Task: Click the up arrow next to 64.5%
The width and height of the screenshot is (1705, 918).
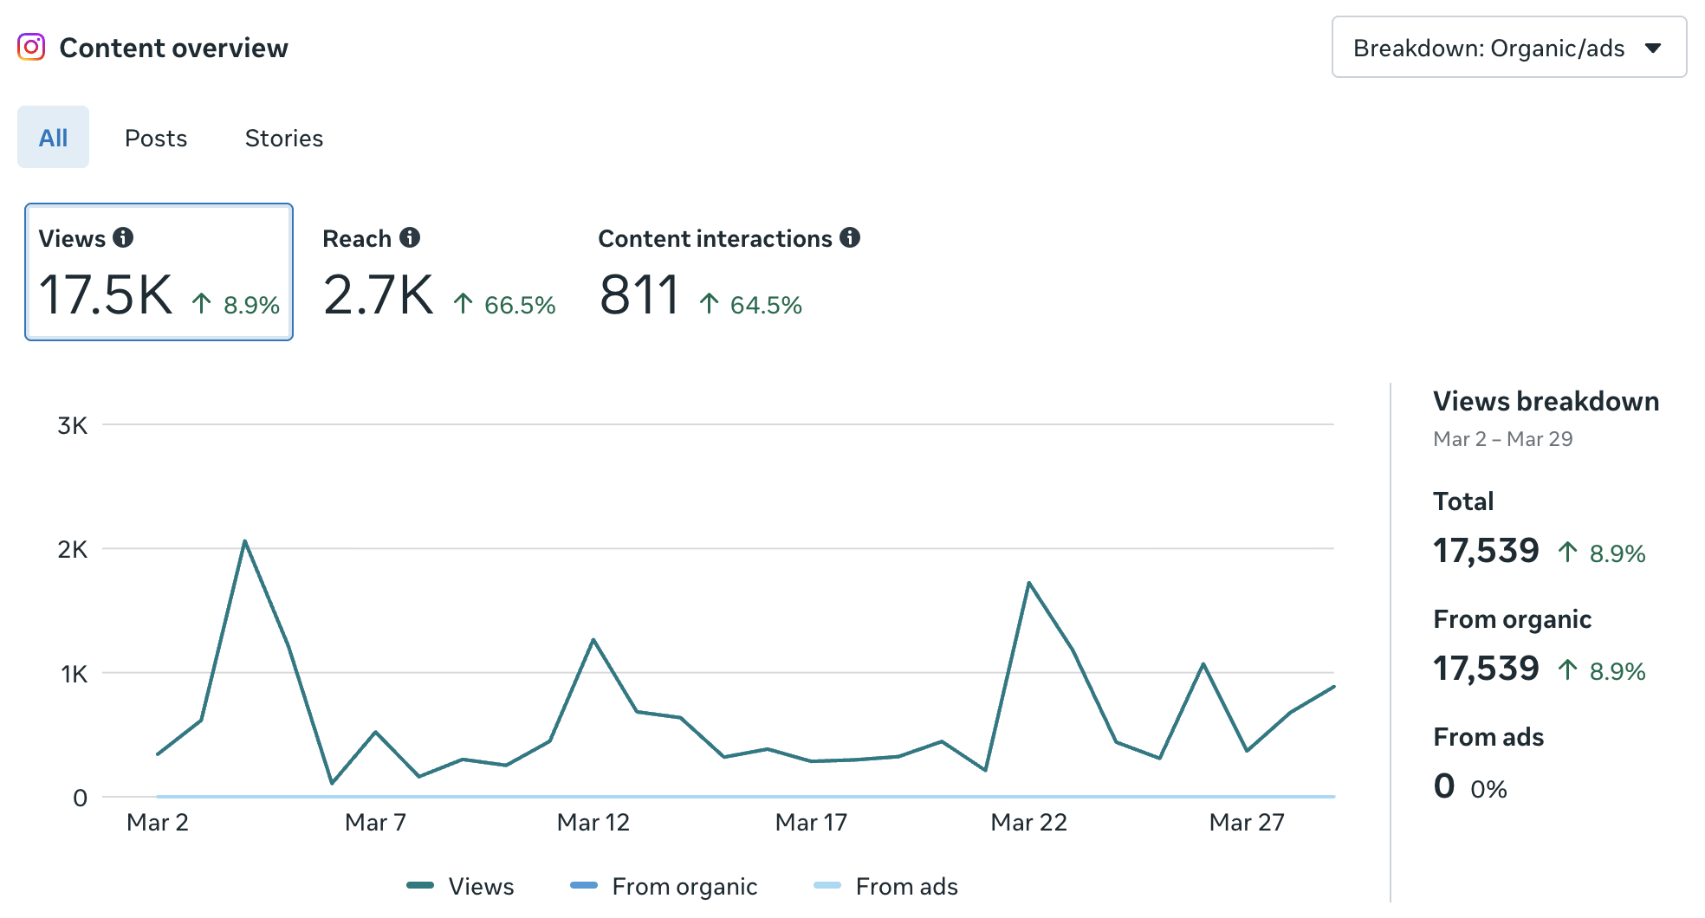Action: tap(710, 303)
